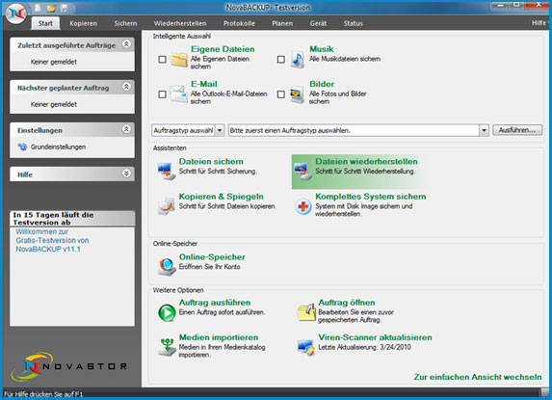Click the Dateien wiederherstellen heading

point(366,161)
